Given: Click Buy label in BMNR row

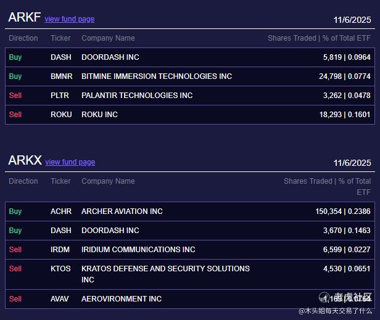Looking at the screenshot, I should tap(15, 76).
